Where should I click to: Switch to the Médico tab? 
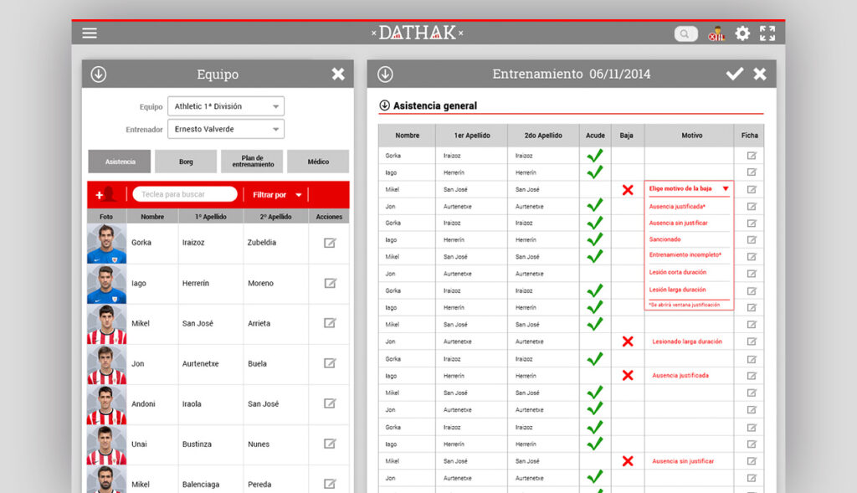[x=318, y=162]
